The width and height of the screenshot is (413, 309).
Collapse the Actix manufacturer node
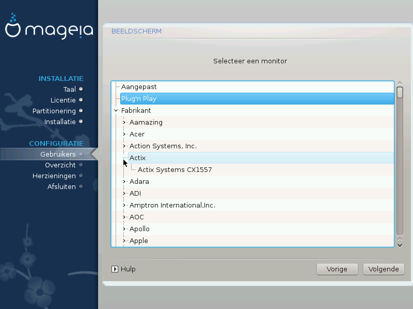point(124,158)
